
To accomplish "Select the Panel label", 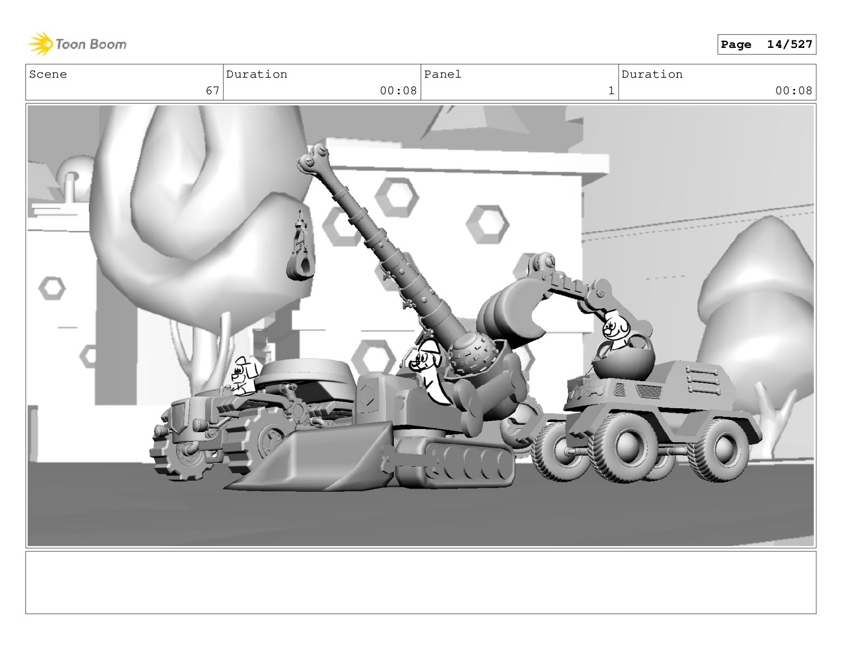I will tap(442, 75).
